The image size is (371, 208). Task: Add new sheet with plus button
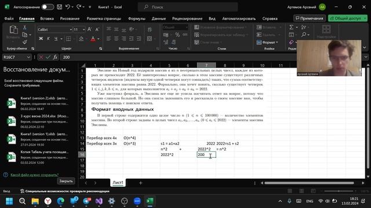click(x=140, y=183)
